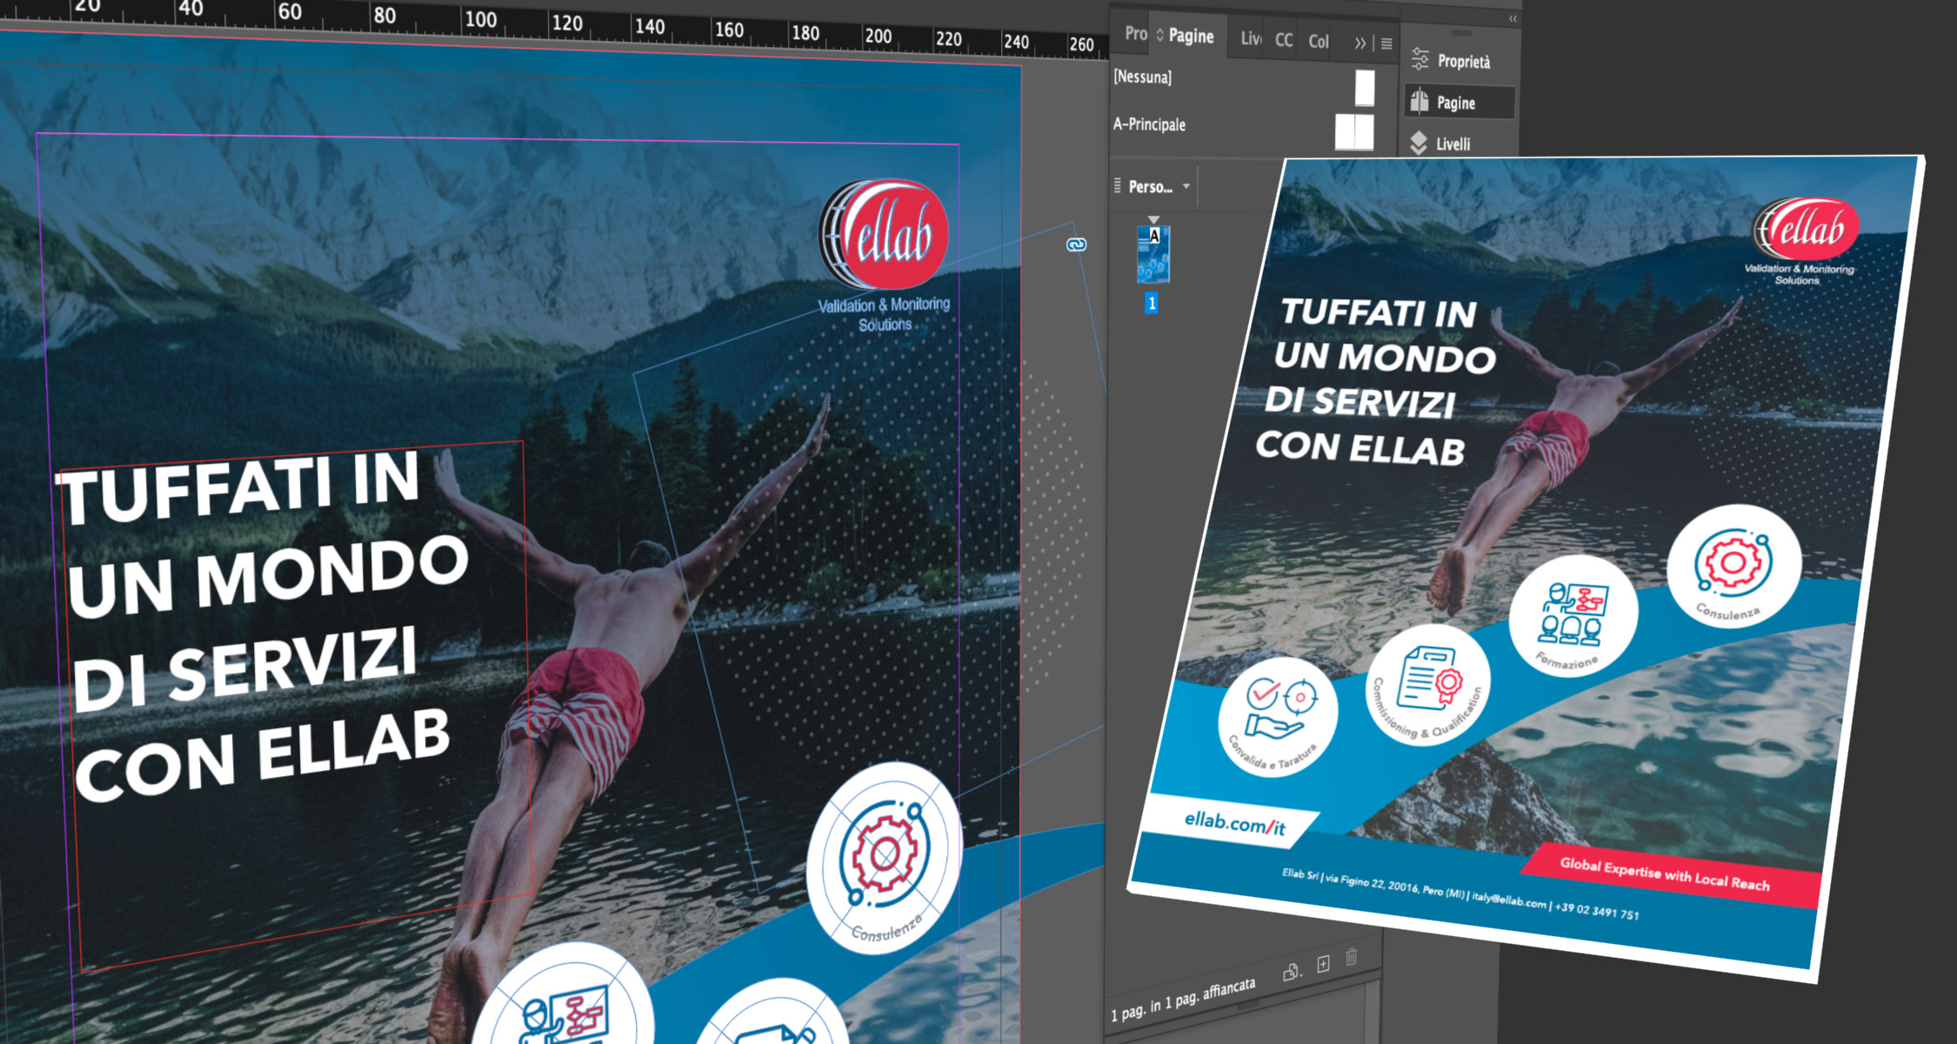The width and height of the screenshot is (1957, 1044).
Task: Delete selected page with the trash icon
Action: [1352, 957]
